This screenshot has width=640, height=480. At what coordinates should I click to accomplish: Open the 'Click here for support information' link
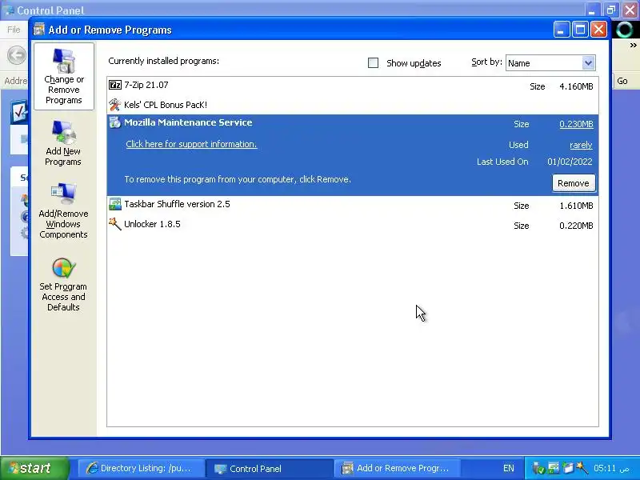point(191,144)
